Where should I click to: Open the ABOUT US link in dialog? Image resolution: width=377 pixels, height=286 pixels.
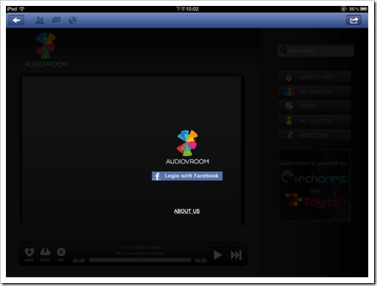click(187, 211)
